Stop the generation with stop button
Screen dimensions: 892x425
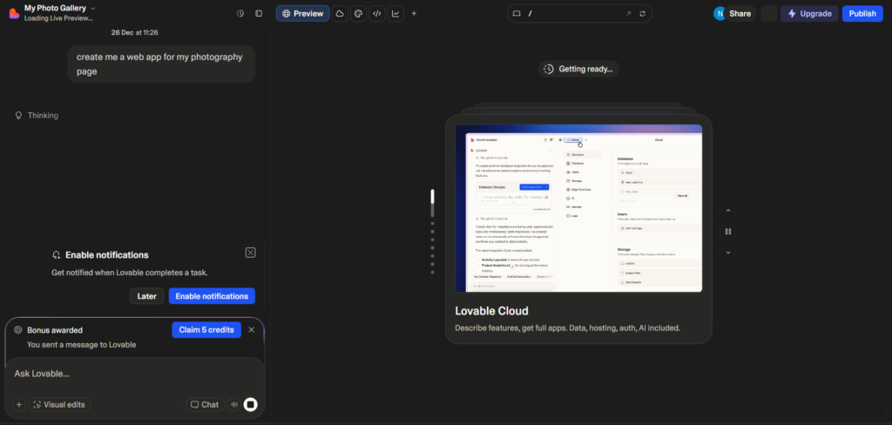(x=251, y=404)
